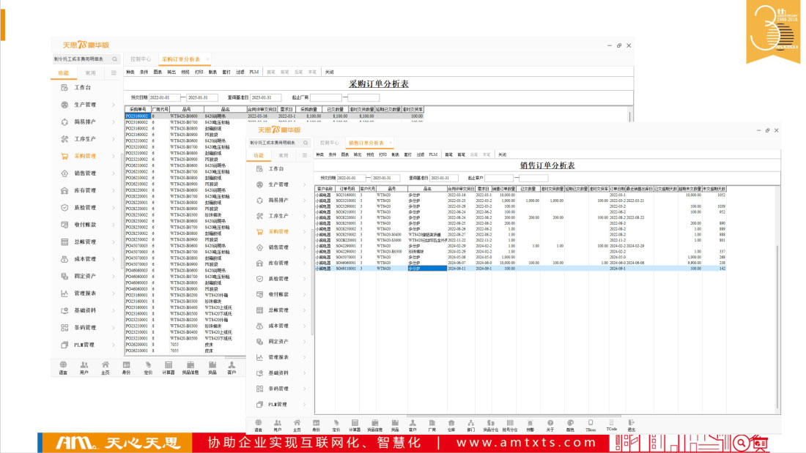Click the 厂商 vendor icon in bottom toolbar
Viewport: 806px width, 453px height.
pos(432,425)
